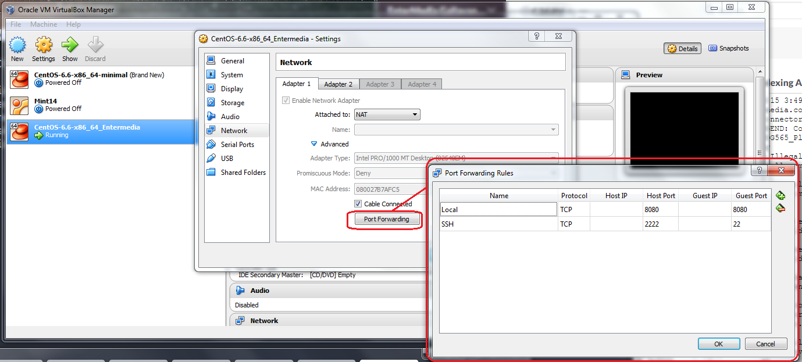This screenshot has height=362, width=802.
Task: Open the File menu
Action: 16,24
